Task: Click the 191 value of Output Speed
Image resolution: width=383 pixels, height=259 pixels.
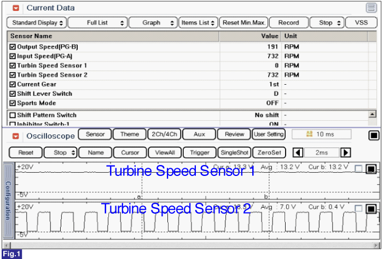Action: click(x=272, y=47)
